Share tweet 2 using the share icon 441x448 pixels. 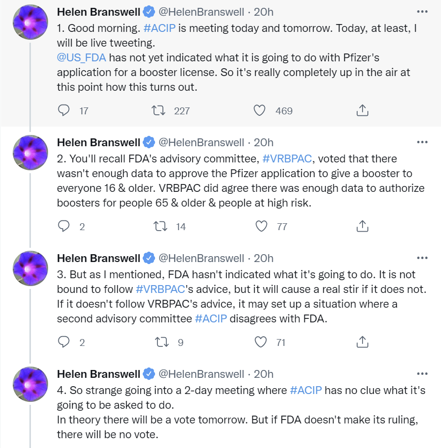coord(362,226)
